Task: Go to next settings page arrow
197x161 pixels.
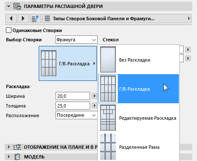Action: click(23, 19)
